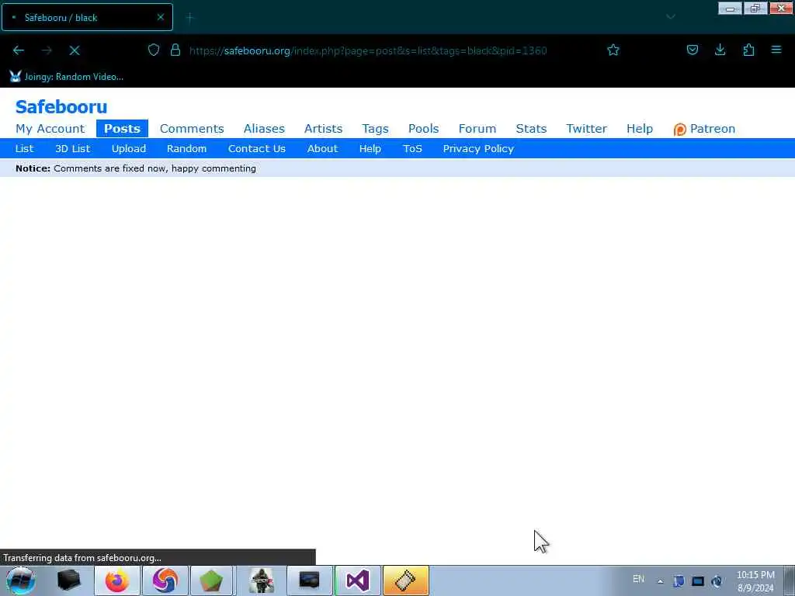795x596 pixels.
Task: Open tracking protection shield panel
Action: click(154, 50)
